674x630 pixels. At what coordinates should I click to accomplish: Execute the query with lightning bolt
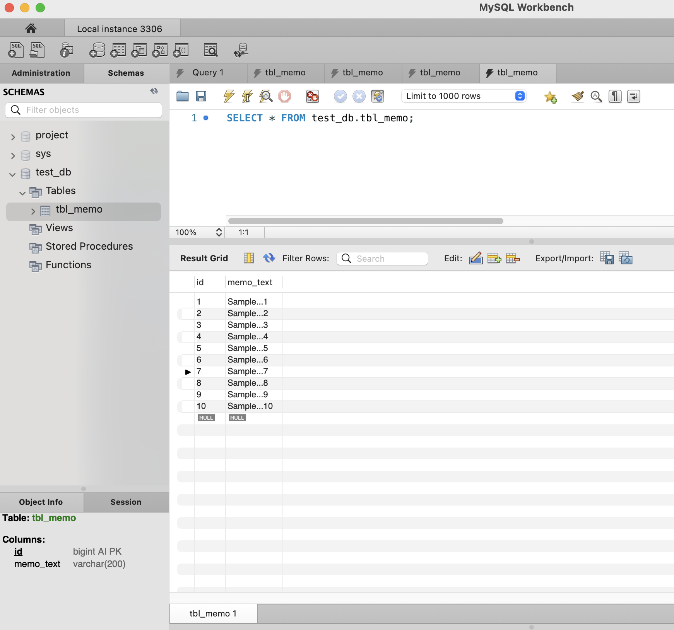click(x=229, y=96)
